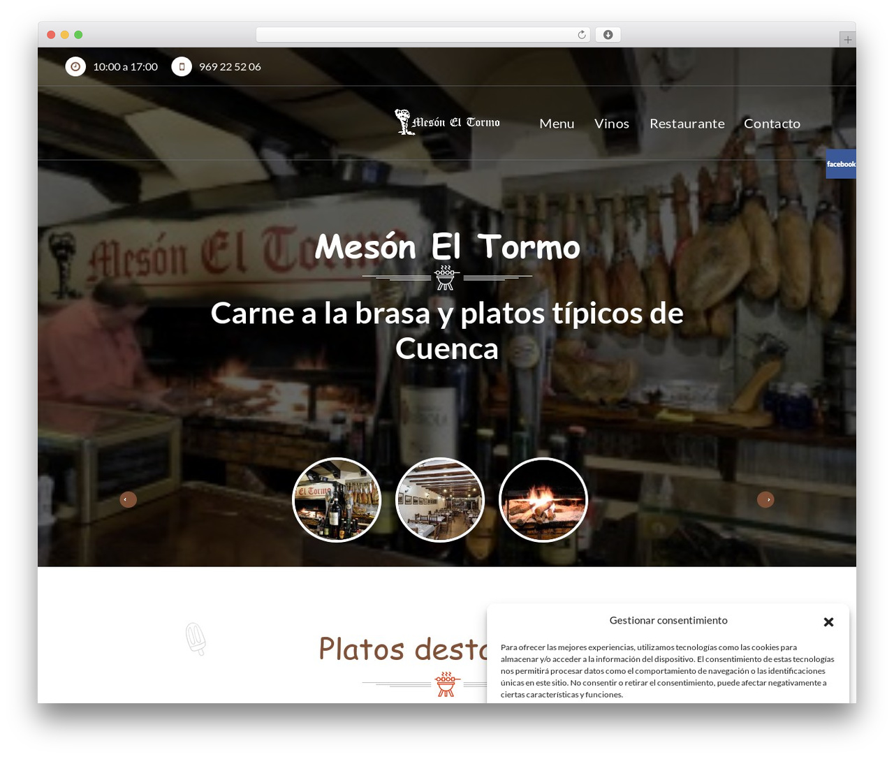The image size is (894, 757).
Task: Click the browser reload icon
Action: pos(582,35)
